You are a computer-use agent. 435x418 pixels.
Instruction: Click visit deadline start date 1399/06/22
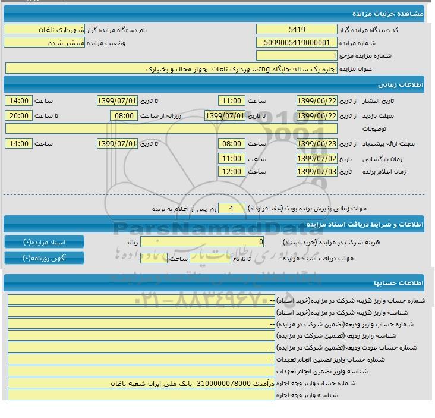coord(317,115)
